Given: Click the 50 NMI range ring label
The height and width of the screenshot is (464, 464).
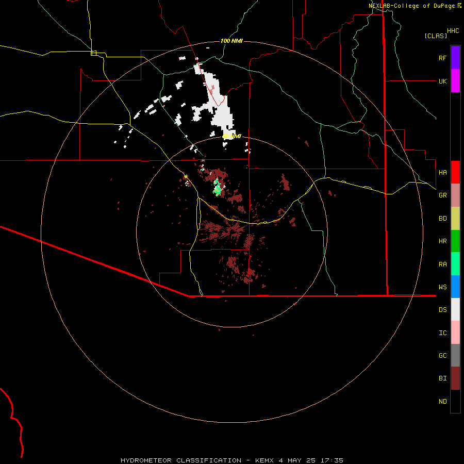Looking at the screenshot, I should [231, 136].
